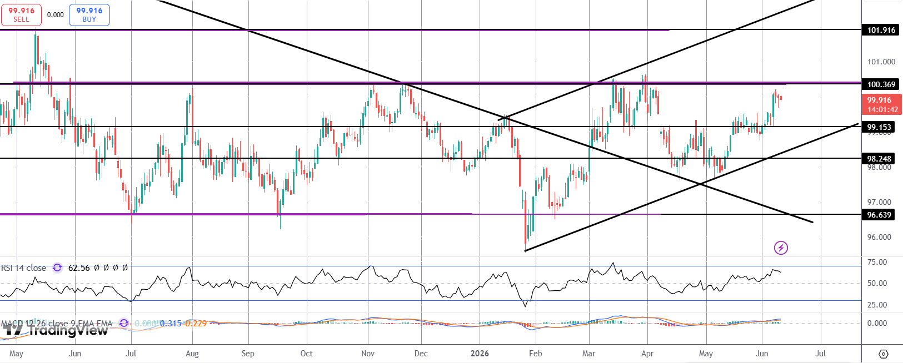Click the Nov label on time axis
903x363 pixels.
368,354
